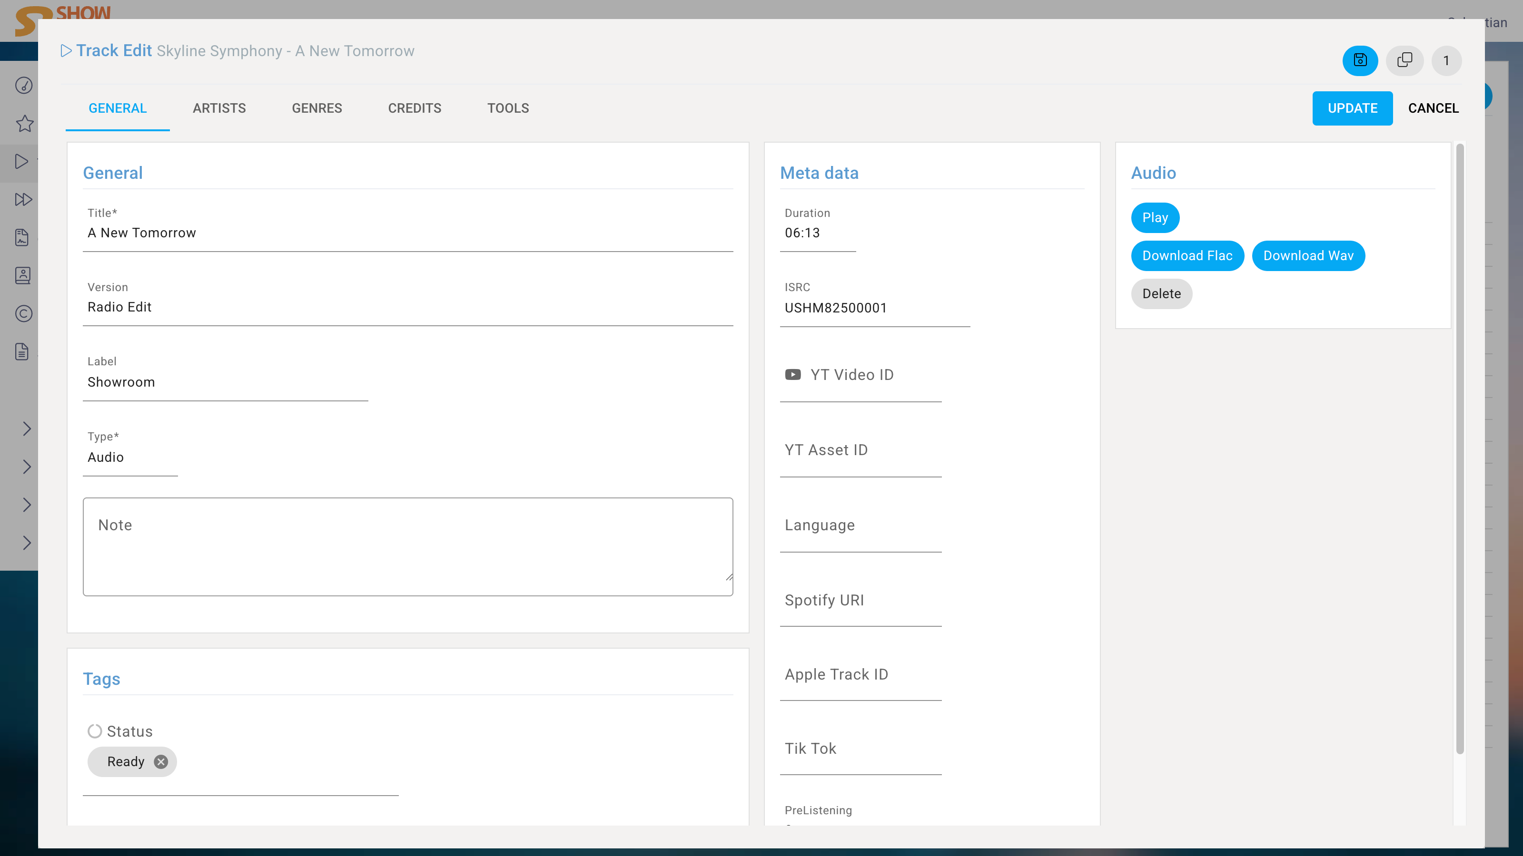Open the fast-forward releases sidebar icon

[23, 199]
